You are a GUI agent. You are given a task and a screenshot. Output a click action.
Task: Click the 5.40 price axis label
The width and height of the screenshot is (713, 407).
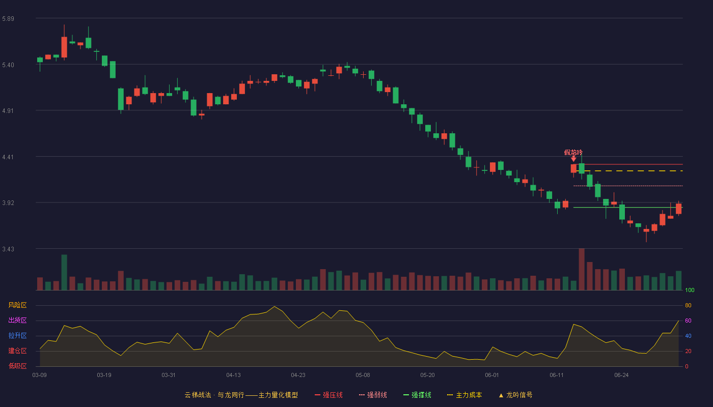coord(8,65)
